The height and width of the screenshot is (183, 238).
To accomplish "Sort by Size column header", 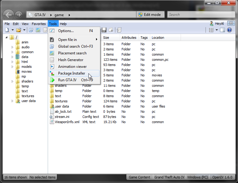I will click(110, 38).
